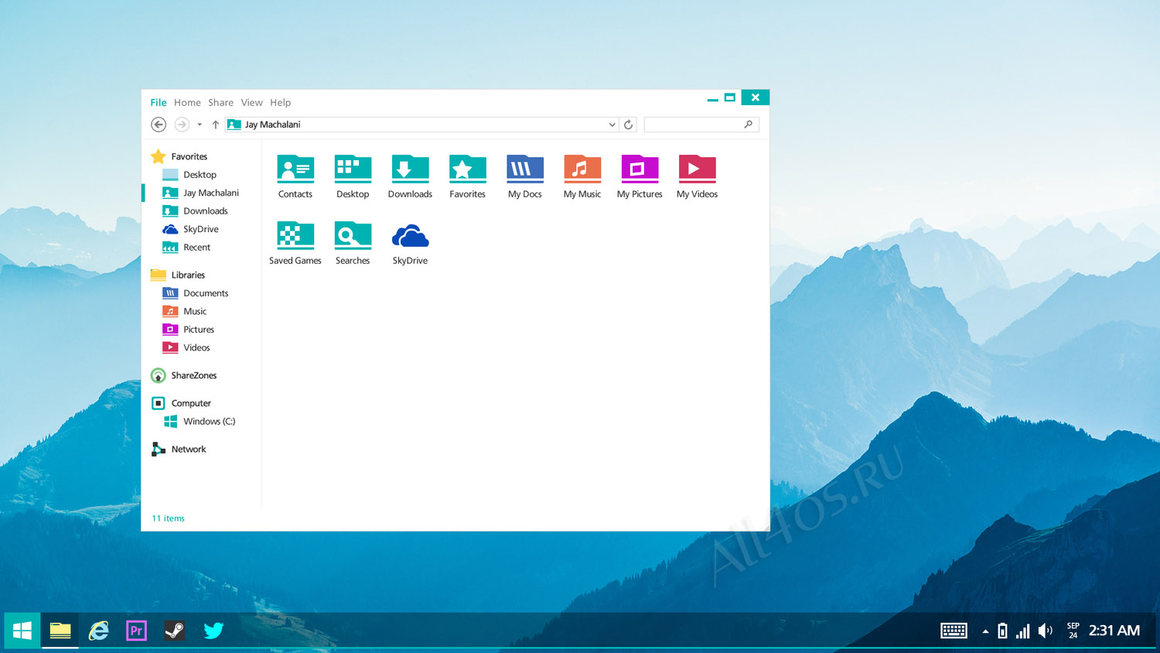Click the Back navigation arrow
This screenshot has height=653, width=1160.
click(159, 125)
